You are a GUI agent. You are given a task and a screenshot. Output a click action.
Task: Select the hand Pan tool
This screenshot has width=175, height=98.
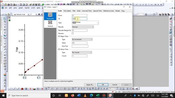point(5,58)
